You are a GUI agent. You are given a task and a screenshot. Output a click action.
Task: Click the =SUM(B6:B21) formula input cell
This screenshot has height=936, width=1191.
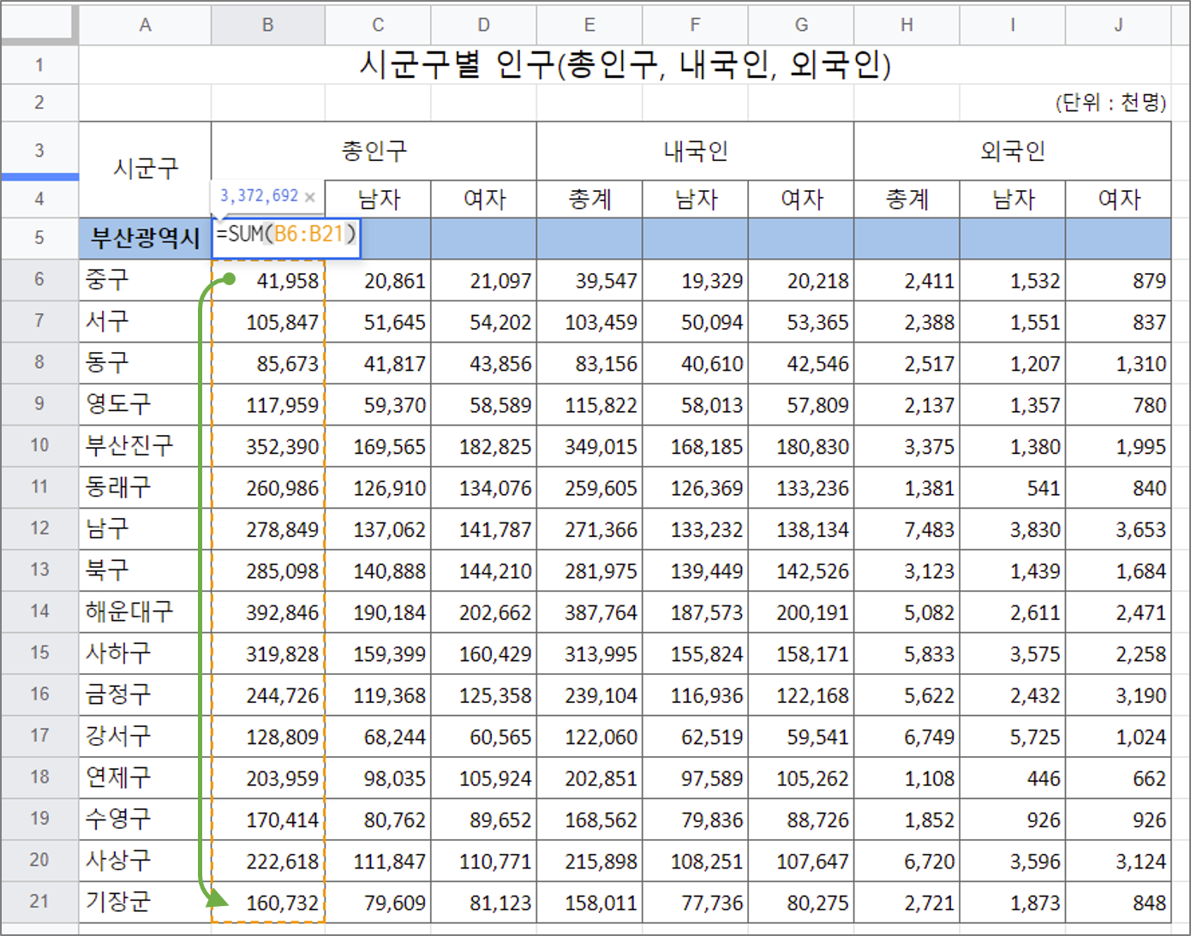(286, 238)
